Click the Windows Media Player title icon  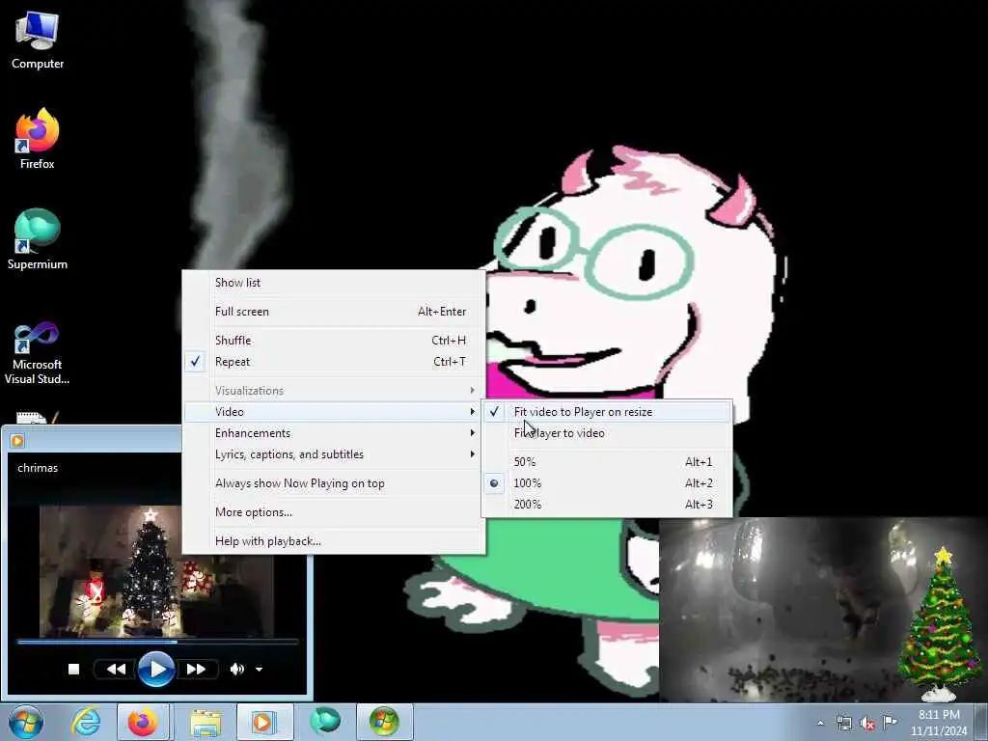tap(17, 440)
